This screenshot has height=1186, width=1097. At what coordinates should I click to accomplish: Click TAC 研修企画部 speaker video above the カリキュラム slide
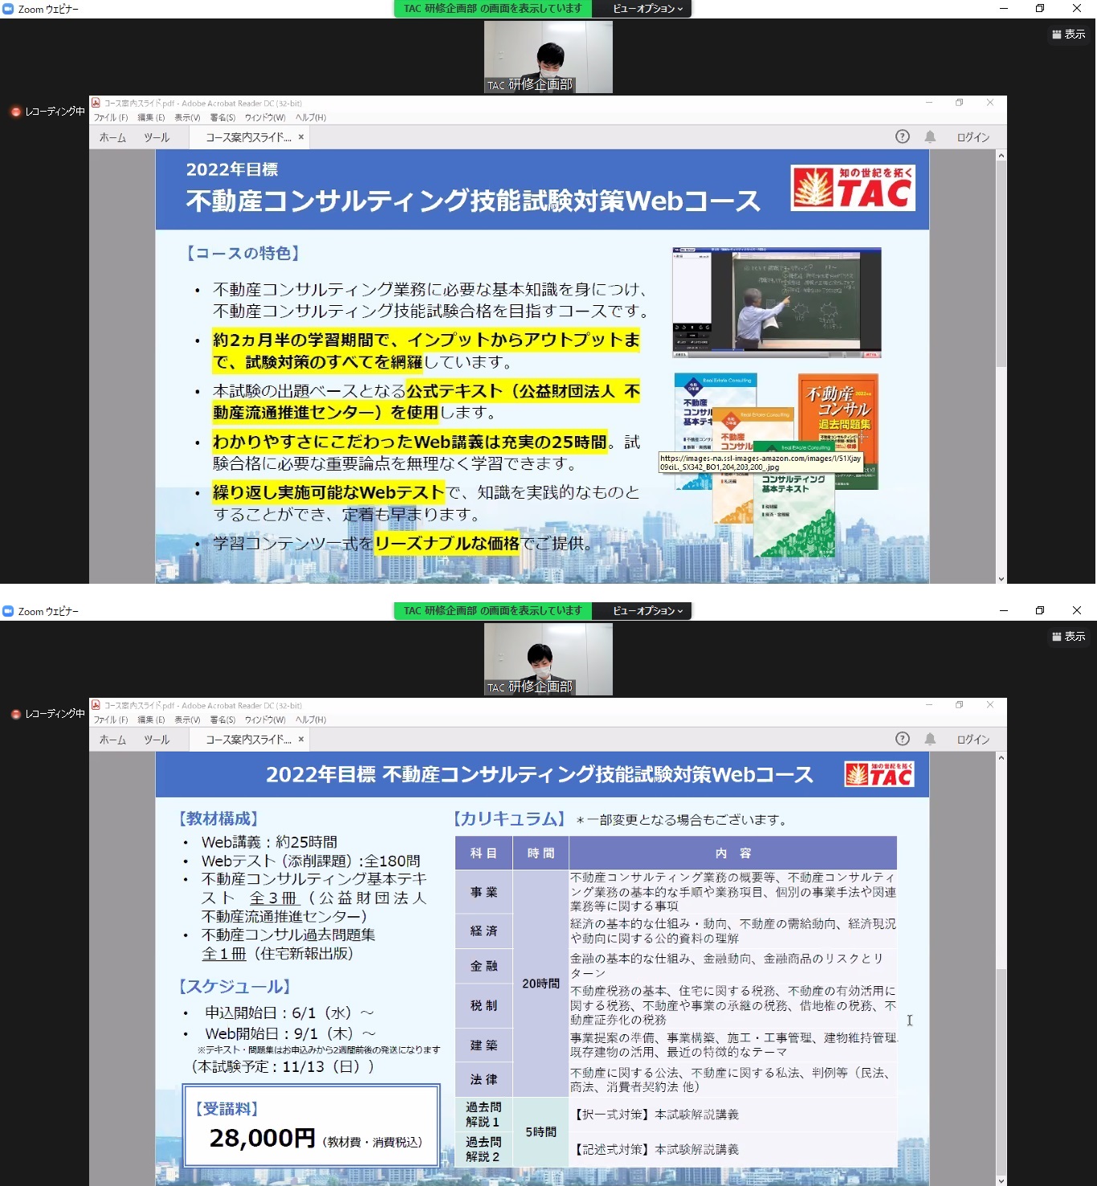(x=548, y=659)
